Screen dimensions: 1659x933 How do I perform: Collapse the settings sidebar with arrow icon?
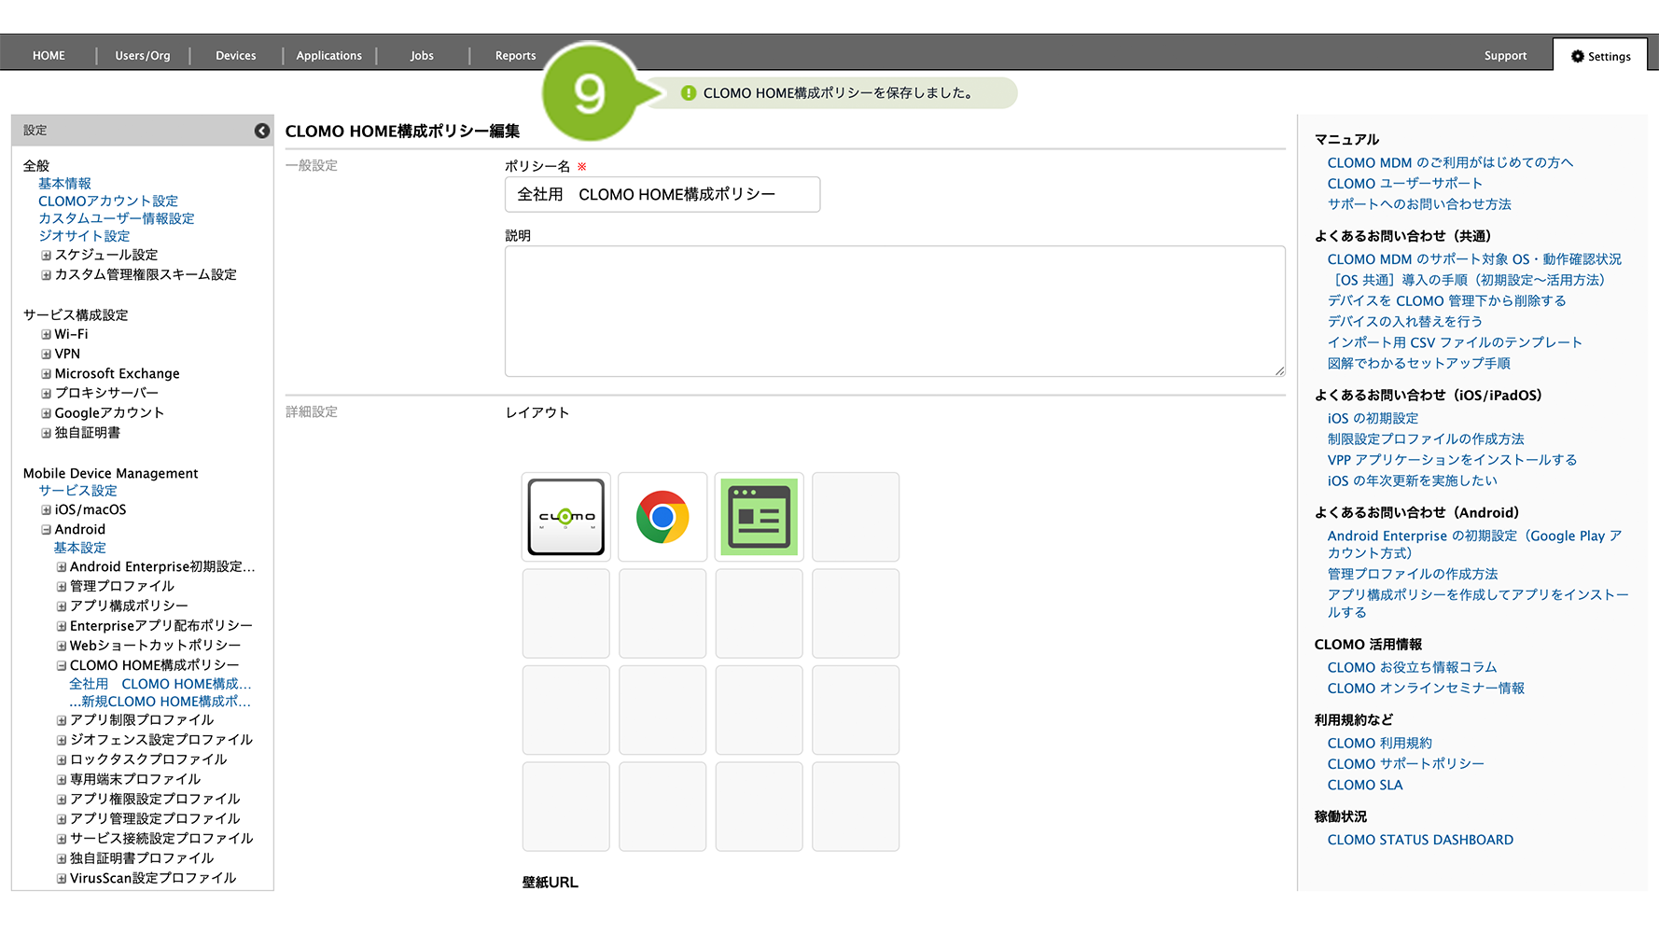click(x=262, y=131)
